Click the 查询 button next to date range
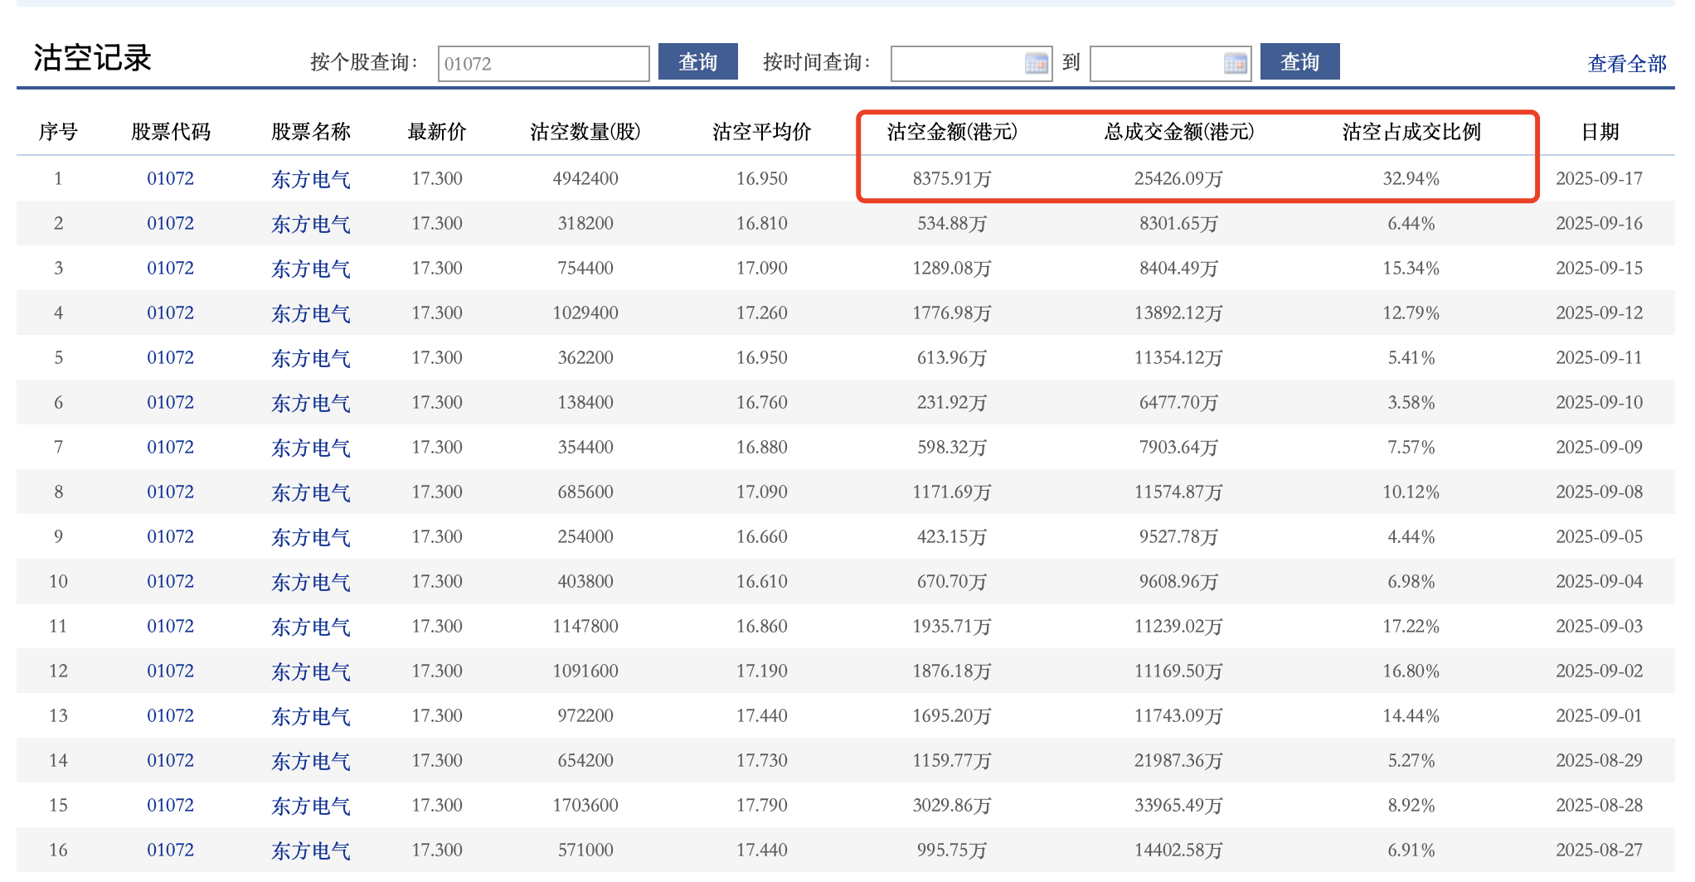The image size is (1695, 882). (1299, 61)
